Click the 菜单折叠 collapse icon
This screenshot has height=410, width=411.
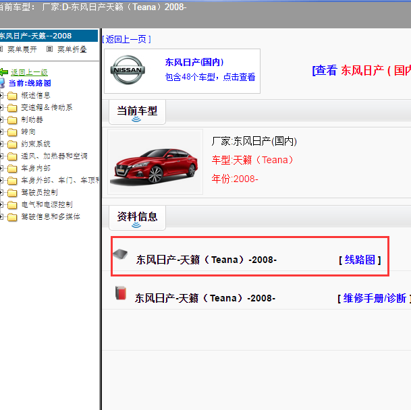pos(49,49)
